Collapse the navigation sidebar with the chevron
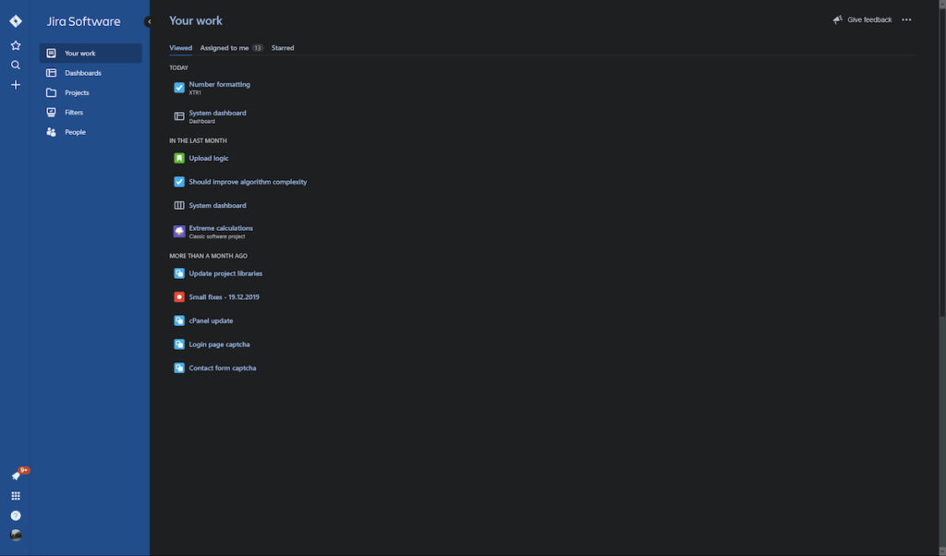Image resolution: width=946 pixels, height=556 pixels. tap(150, 20)
